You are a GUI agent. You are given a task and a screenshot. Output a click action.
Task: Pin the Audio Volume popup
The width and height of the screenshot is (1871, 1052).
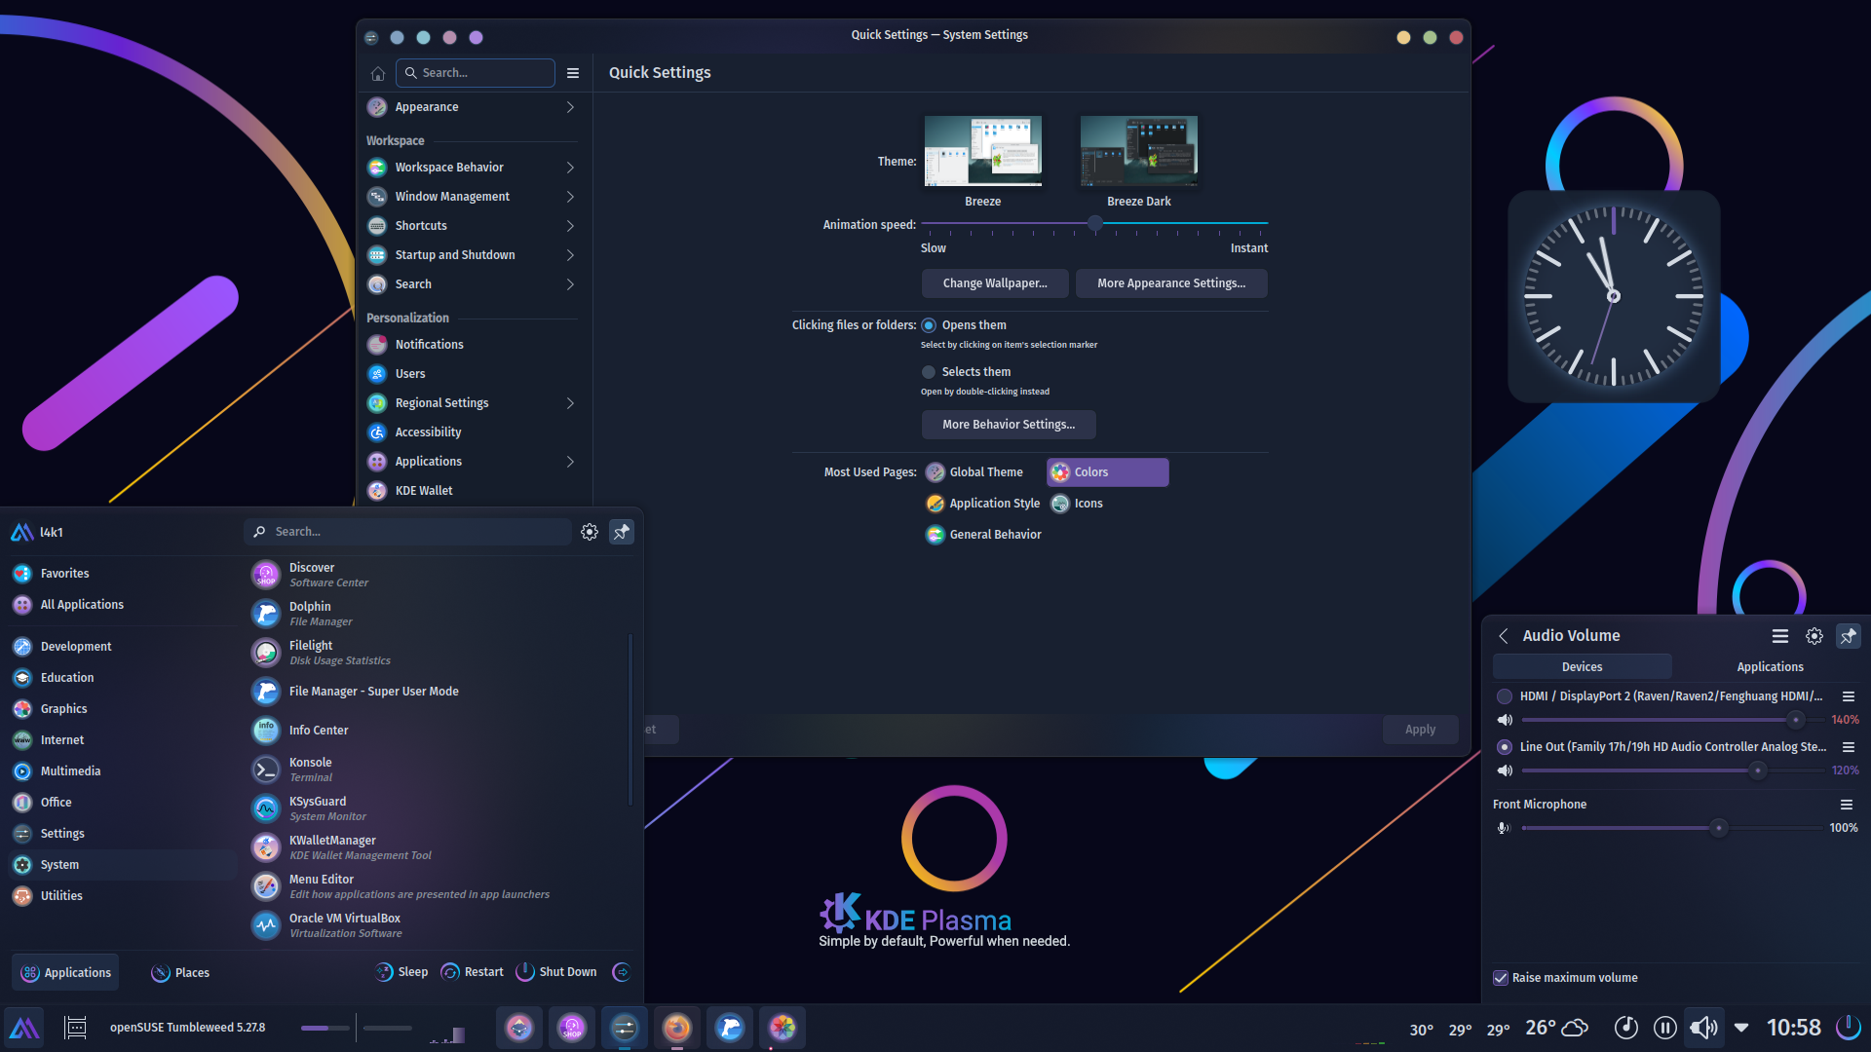(1848, 636)
